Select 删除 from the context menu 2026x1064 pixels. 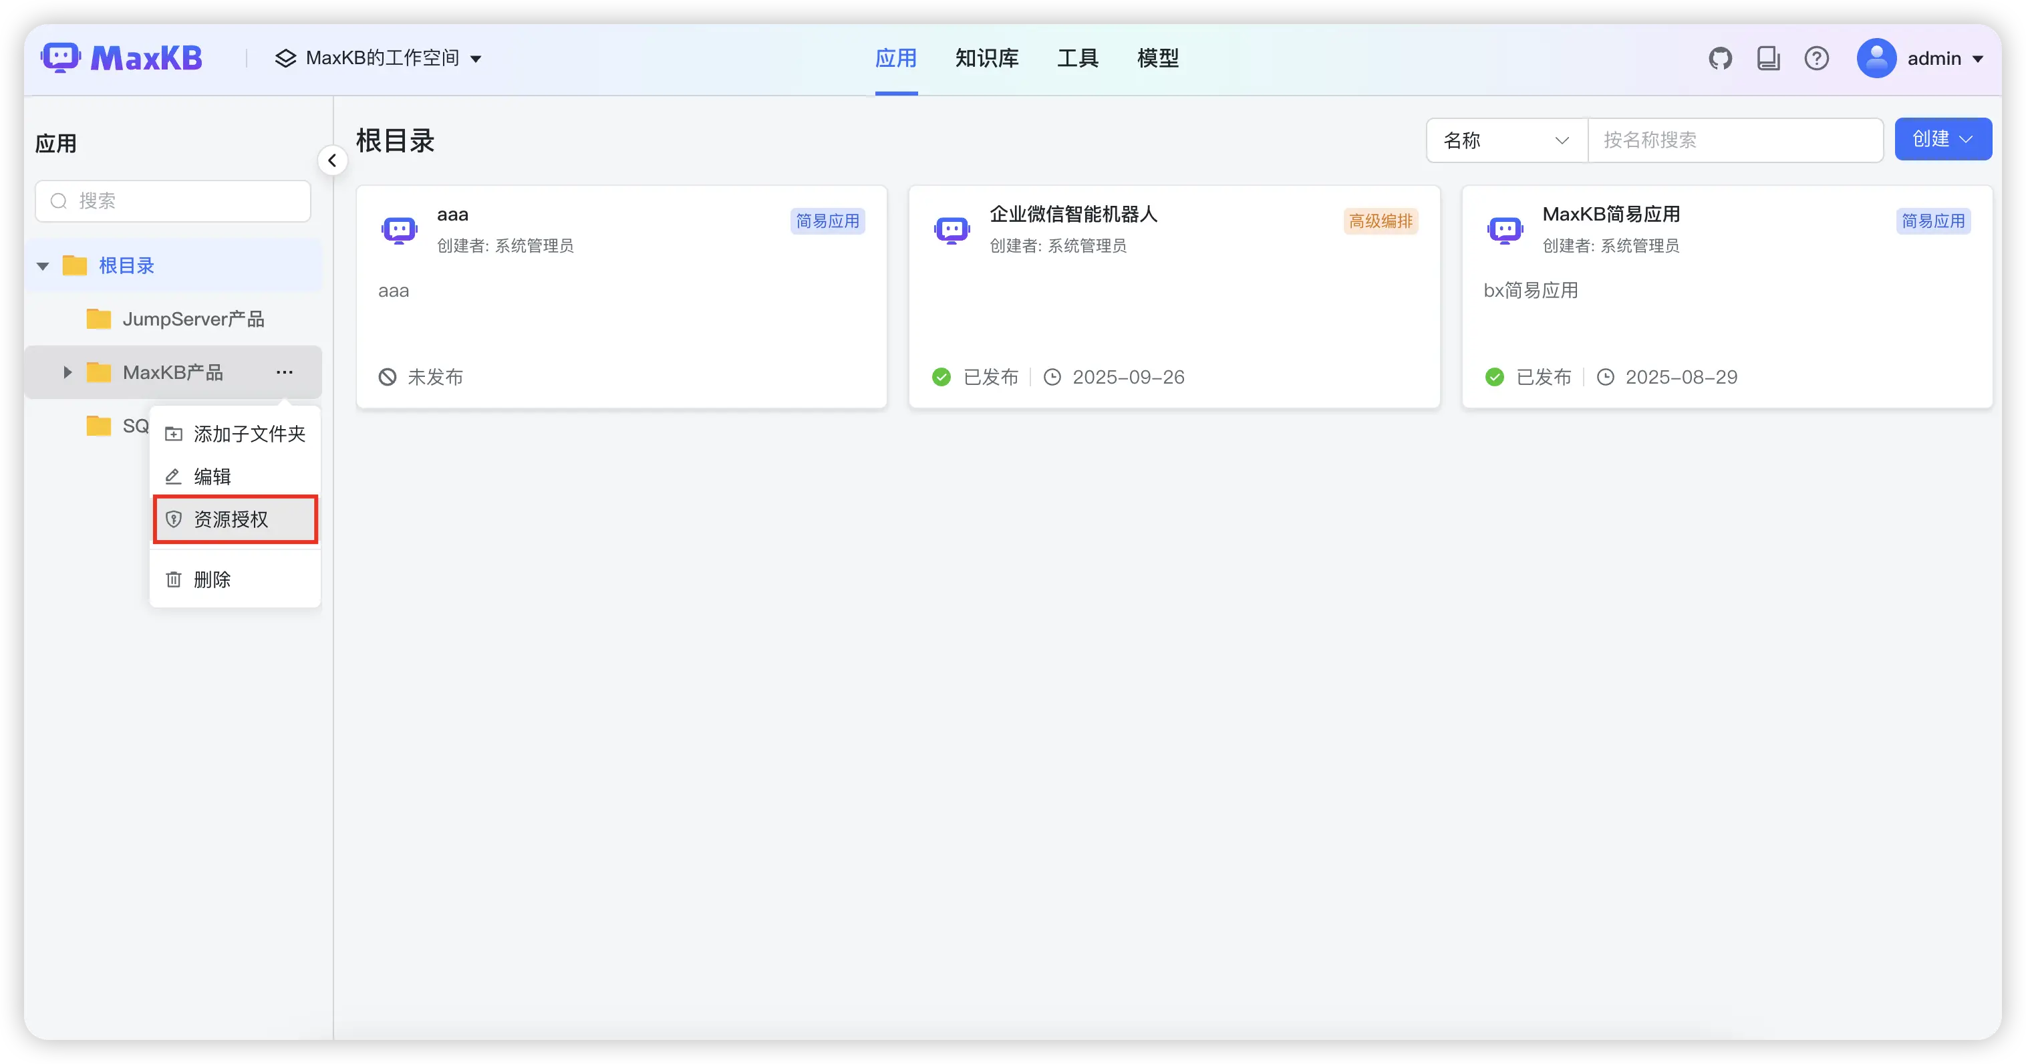(x=212, y=579)
